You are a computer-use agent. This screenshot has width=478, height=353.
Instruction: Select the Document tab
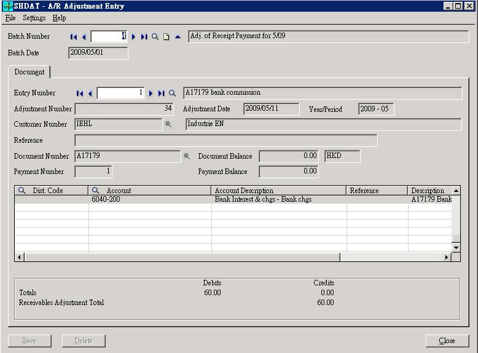29,72
